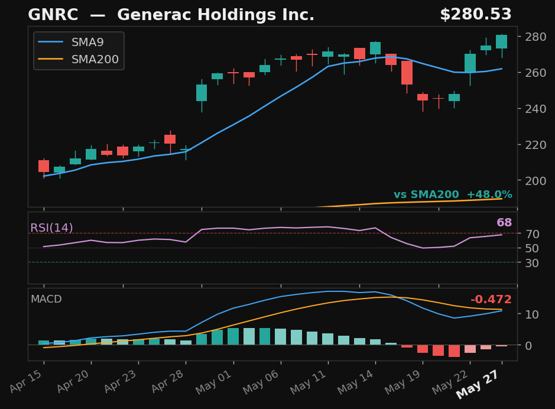Click the Apr 15 date label
This screenshot has height=409, width=555.
pos(26,382)
